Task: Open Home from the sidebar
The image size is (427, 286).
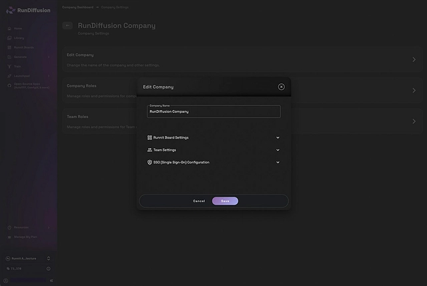Action: [x=15, y=28]
